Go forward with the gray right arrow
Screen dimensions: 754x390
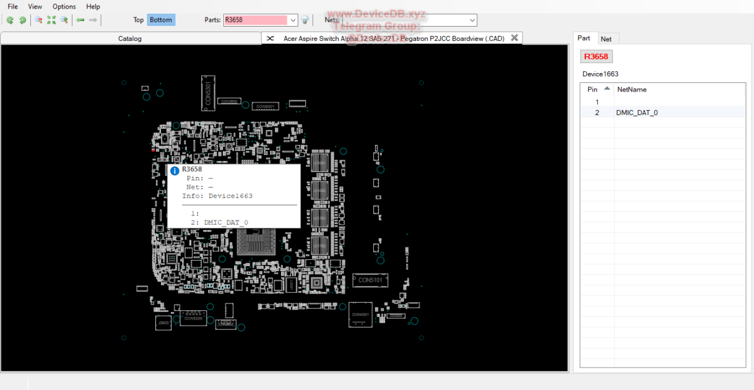[93, 20]
